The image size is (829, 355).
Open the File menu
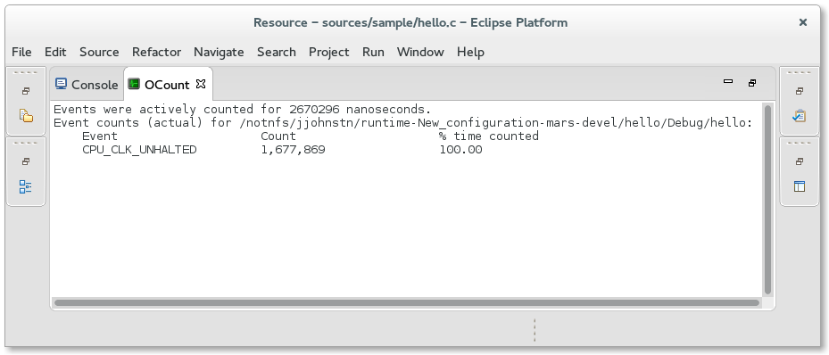point(21,52)
